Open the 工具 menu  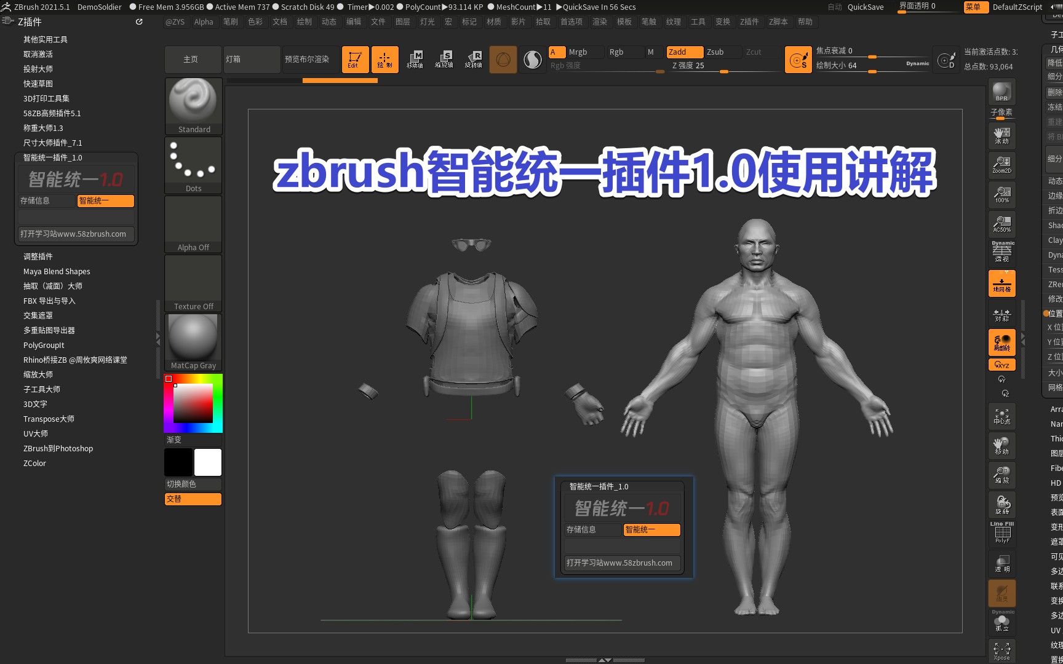pos(698,22)
